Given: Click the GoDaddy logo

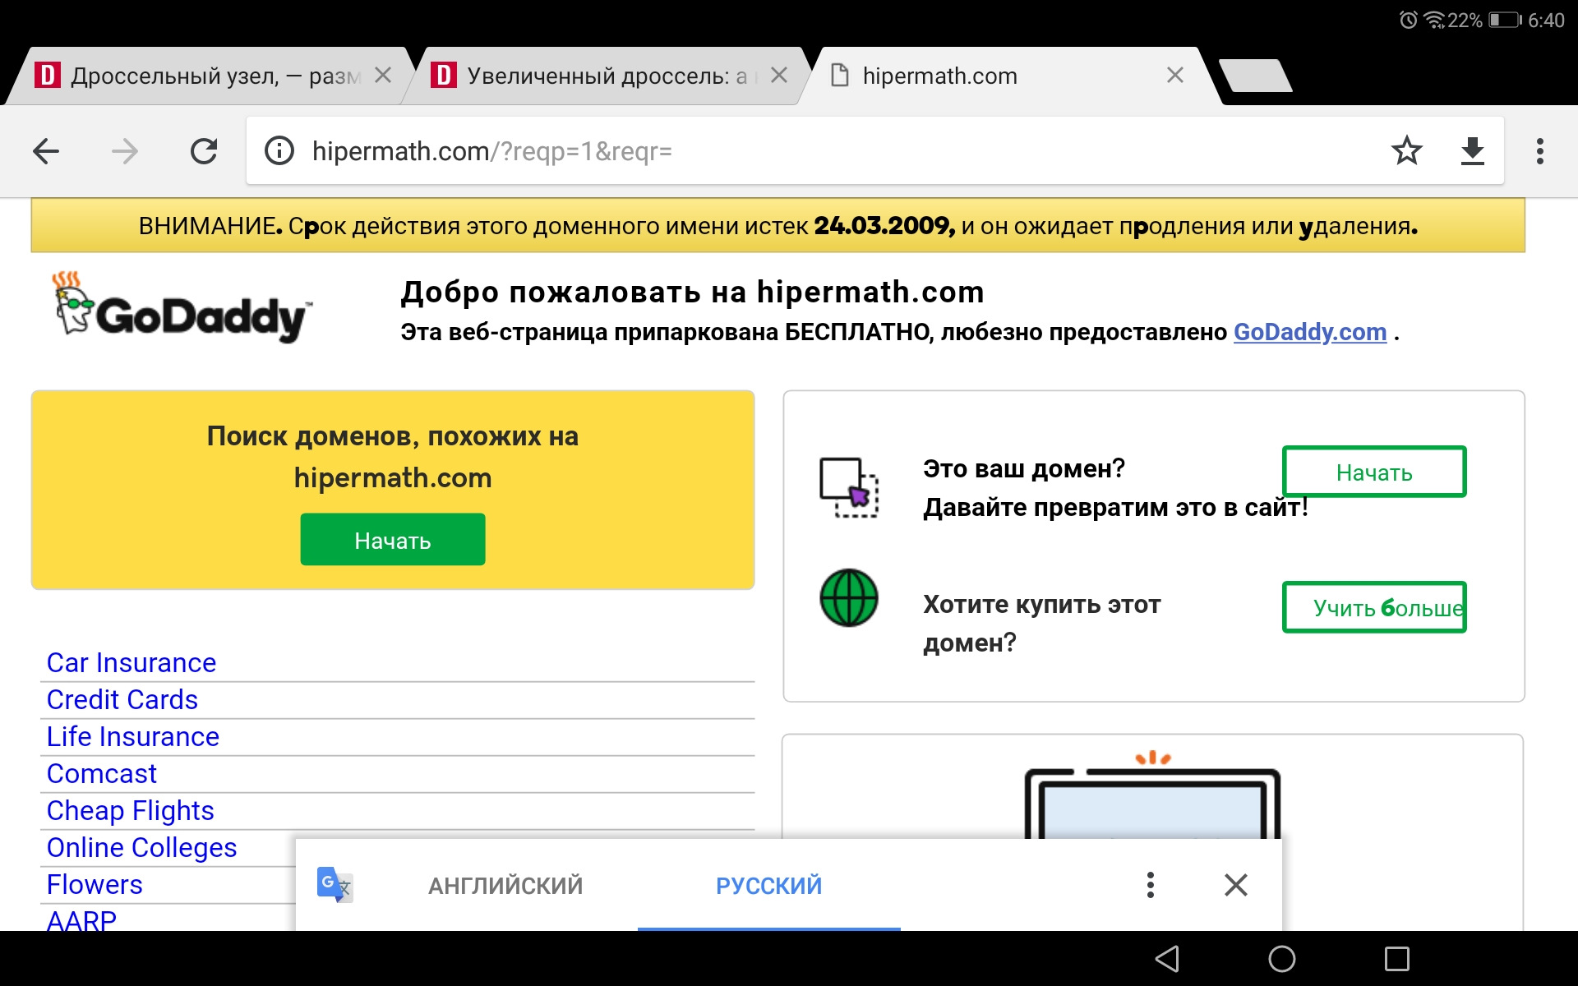Looking at the screenshot, I should 182,309.
